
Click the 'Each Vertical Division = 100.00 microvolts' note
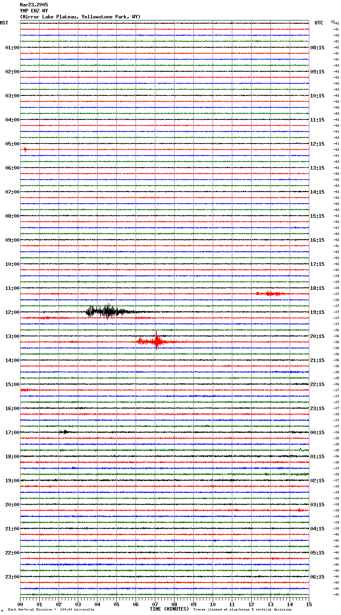click(x=51, y=610)
